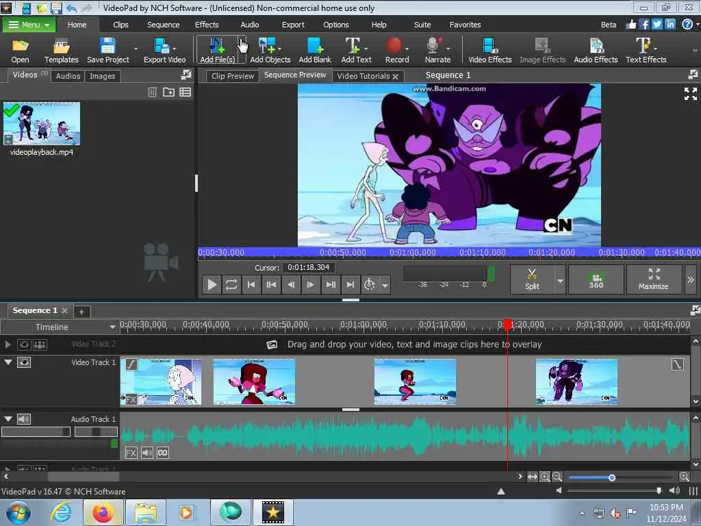The width and height of the screenshot is (701, 526).
Task: Open Video Effects
Action: coord(489,50)
